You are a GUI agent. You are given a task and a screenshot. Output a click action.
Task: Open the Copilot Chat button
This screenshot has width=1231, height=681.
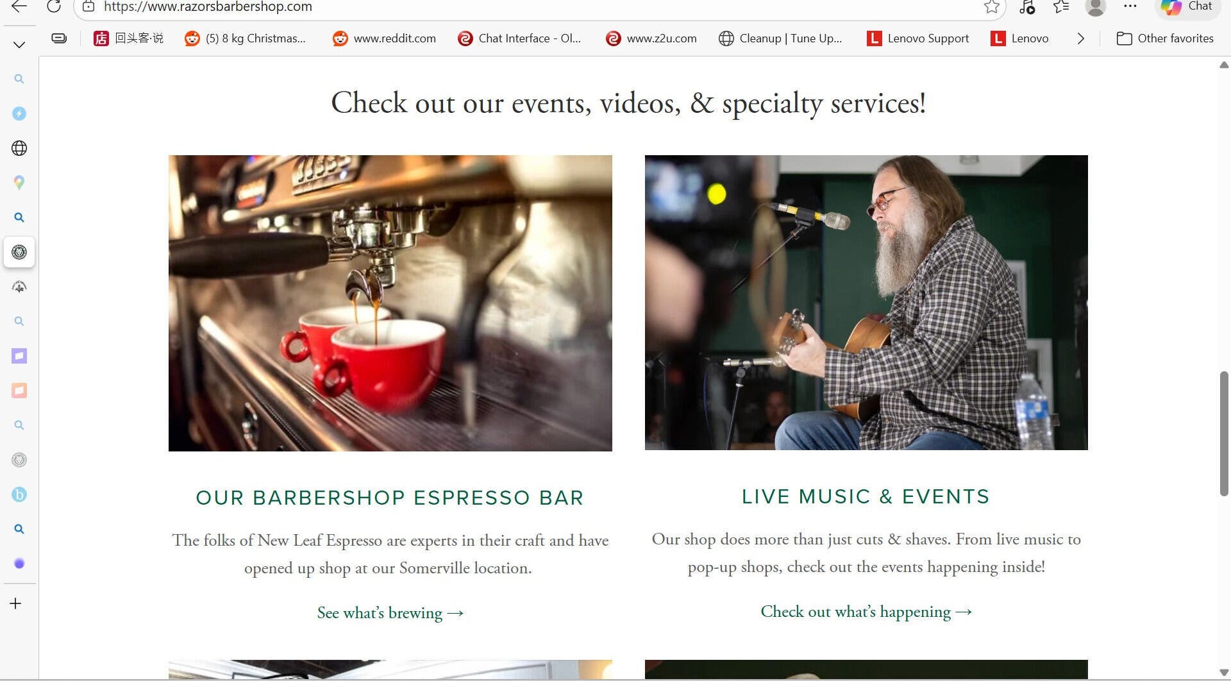(x=1187, y=7)
